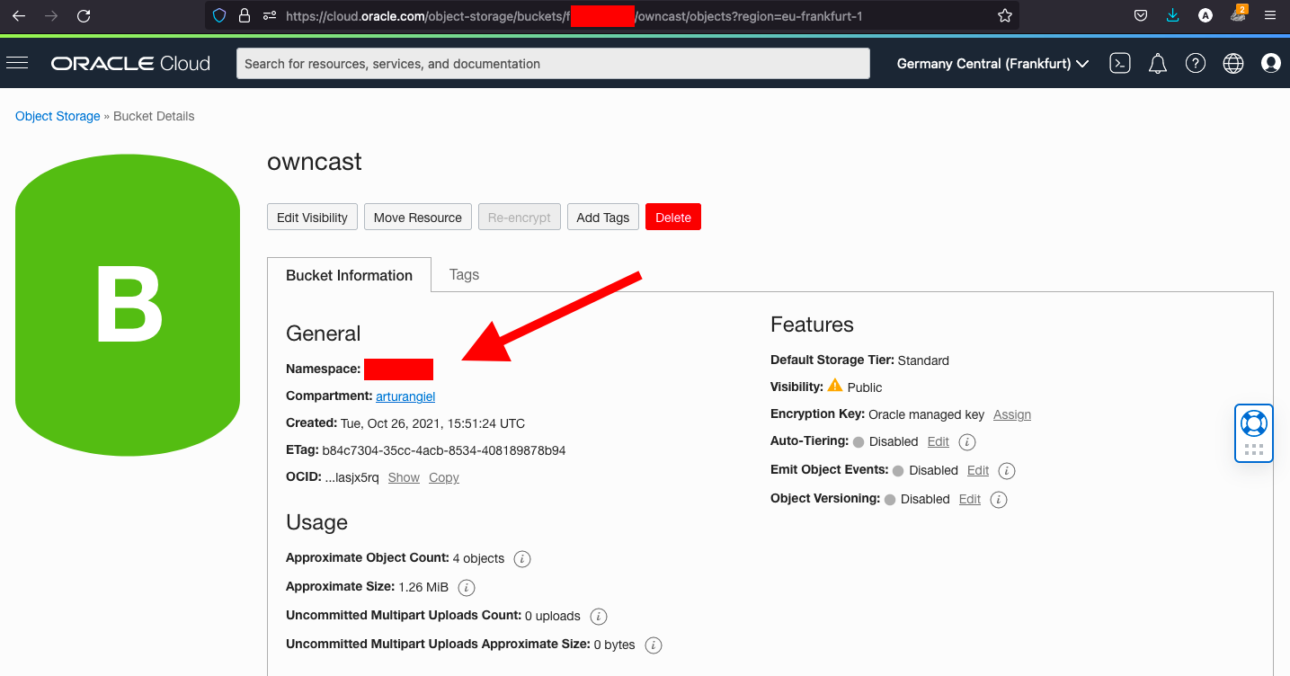Click the 4 objects count value

coord(478,558)
